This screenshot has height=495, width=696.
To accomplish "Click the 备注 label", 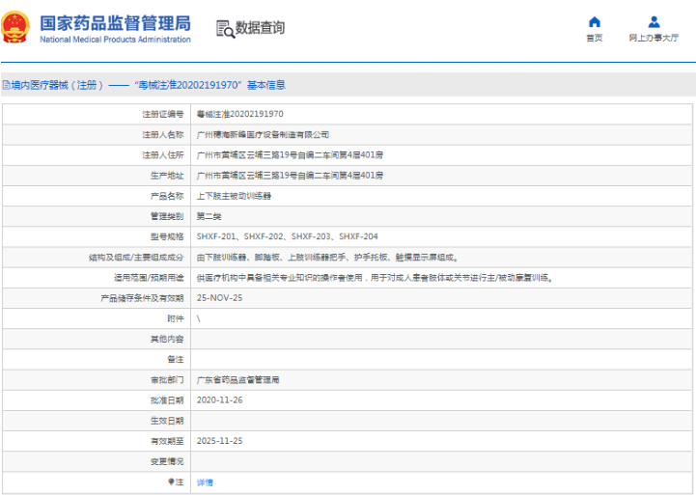I will pyautogui.click(x=176, y=359).
